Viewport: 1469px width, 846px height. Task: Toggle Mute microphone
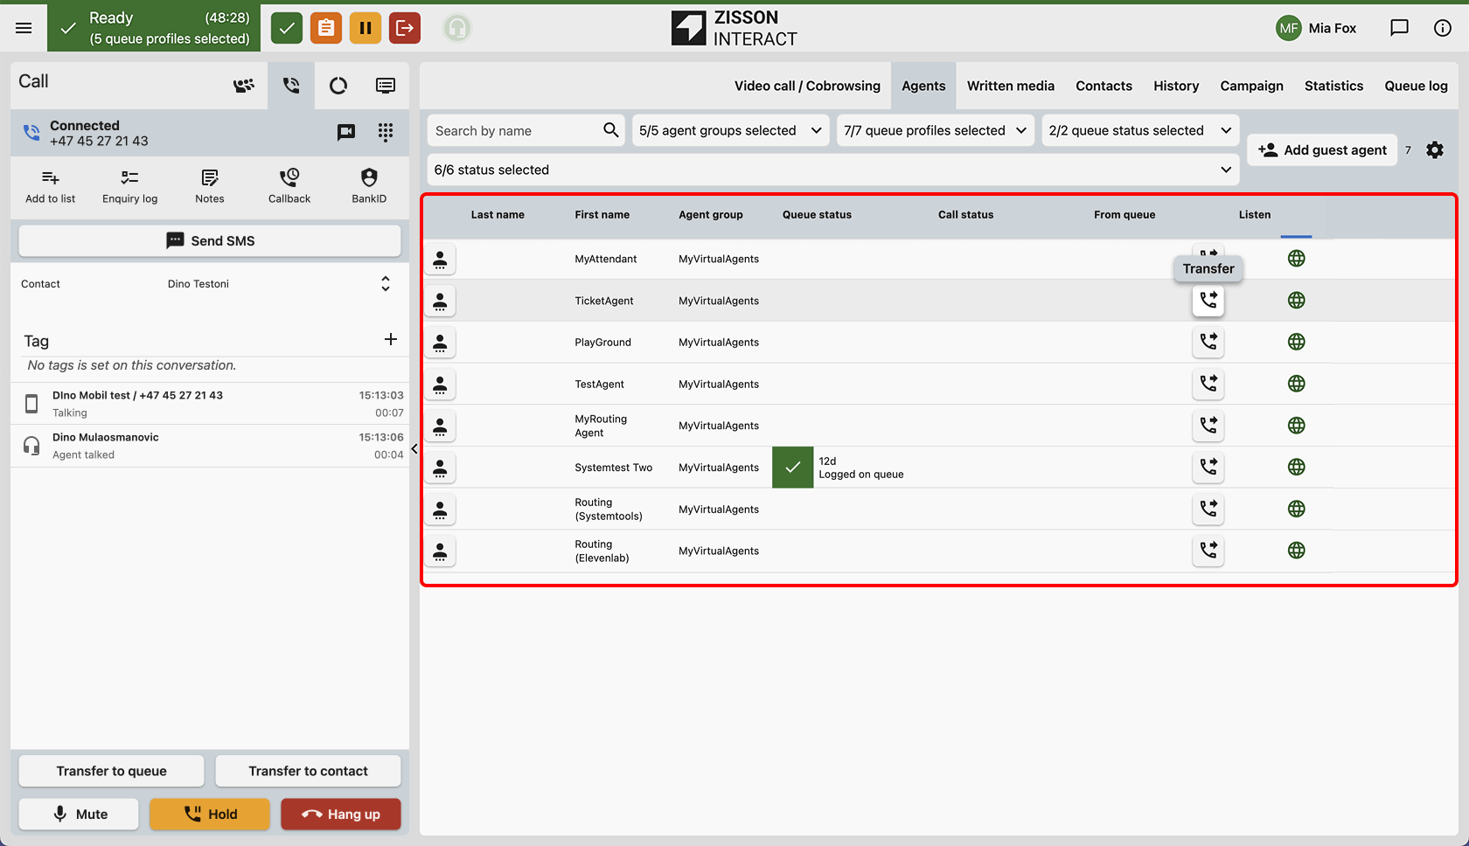click(79, 814)
